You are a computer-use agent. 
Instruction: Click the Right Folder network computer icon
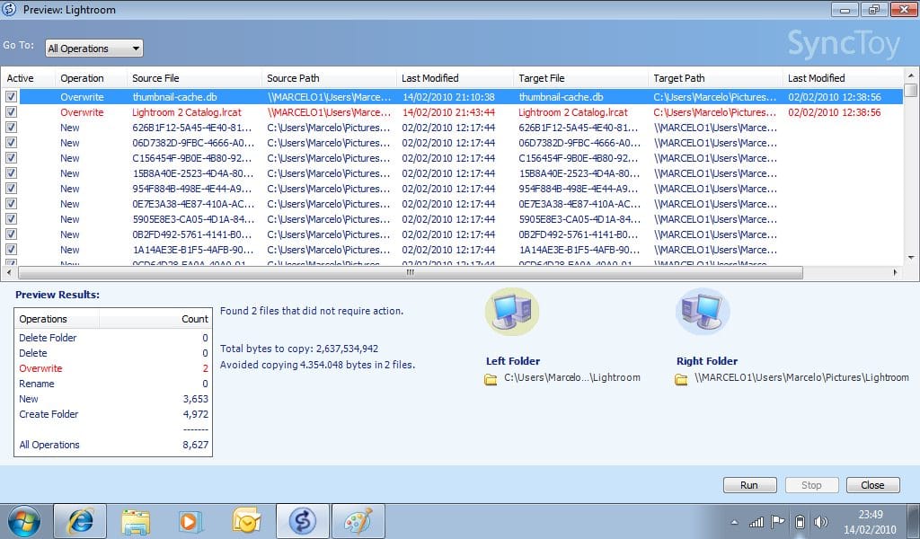click(x=703, y=313)
